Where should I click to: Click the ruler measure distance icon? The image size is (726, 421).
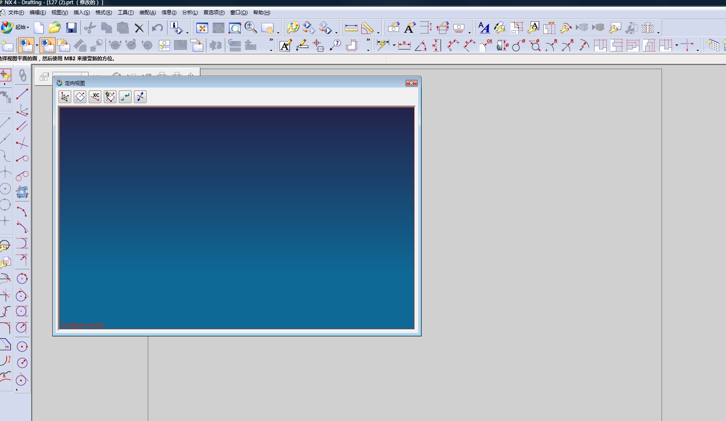point(351,28)
